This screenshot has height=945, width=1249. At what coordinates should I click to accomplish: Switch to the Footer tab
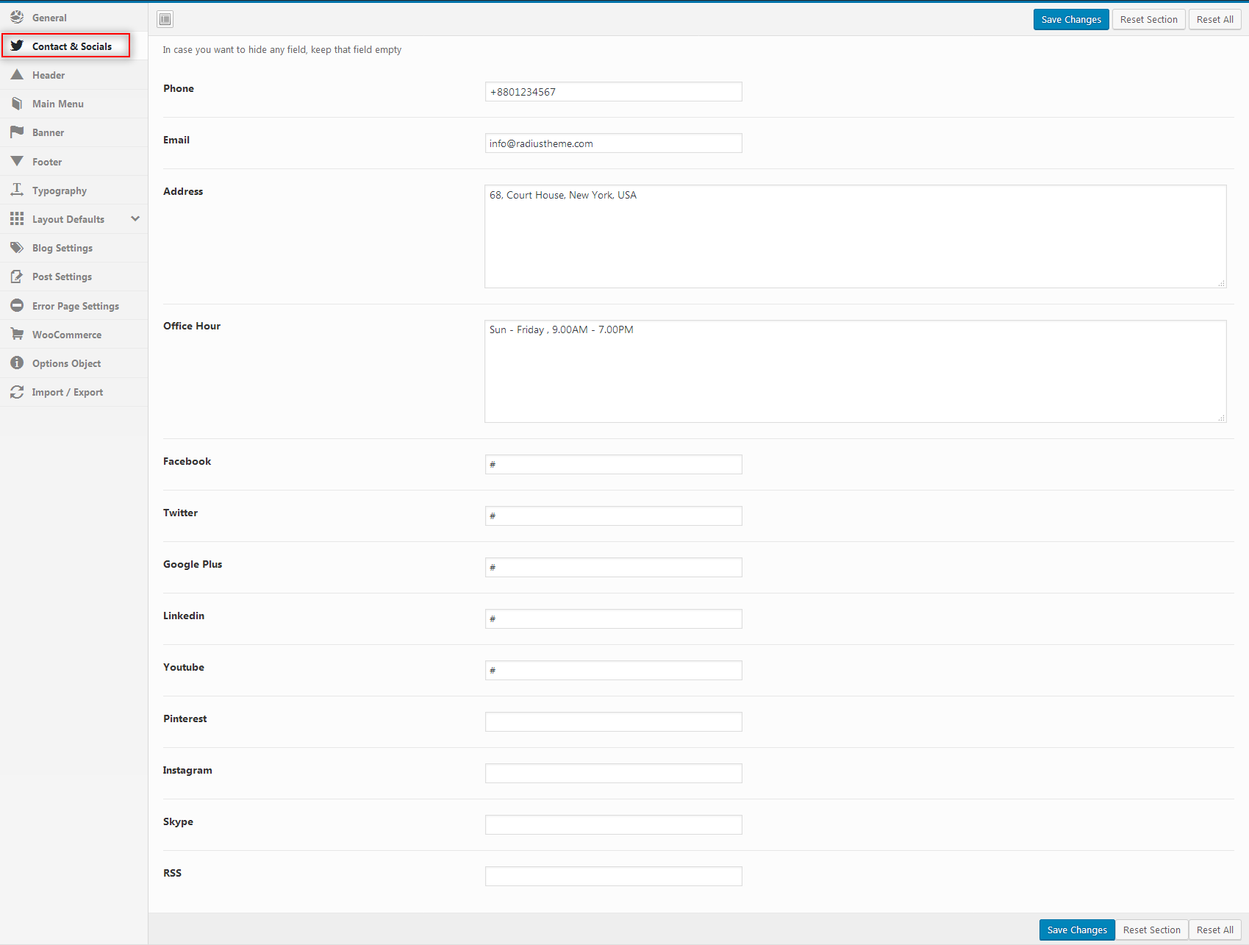[74, 162]
